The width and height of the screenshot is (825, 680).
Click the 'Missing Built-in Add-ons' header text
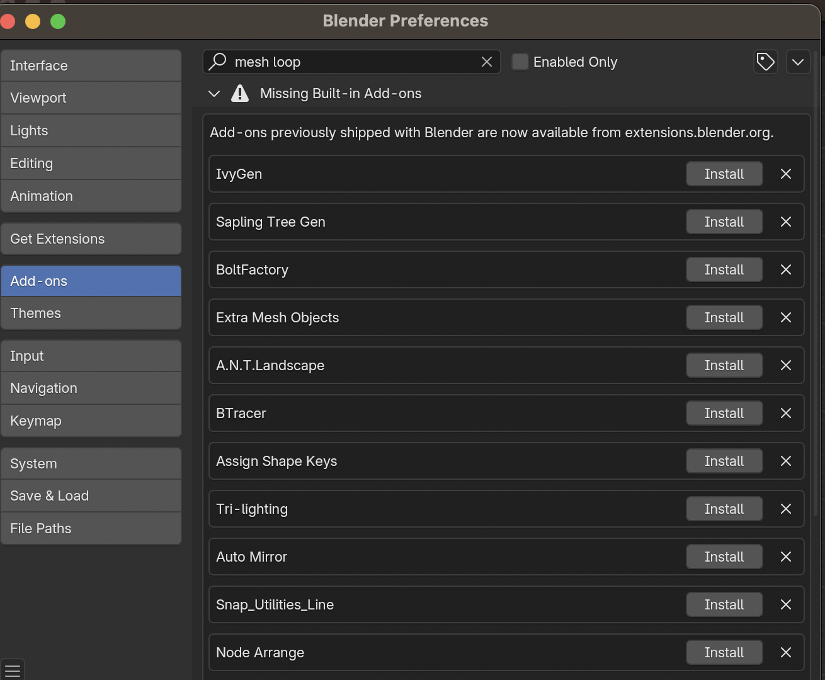tap(341, 93)
